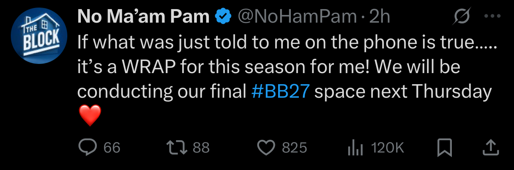Open No Ma'am Pam display name
514x170 pixels.
click(143, 17)
